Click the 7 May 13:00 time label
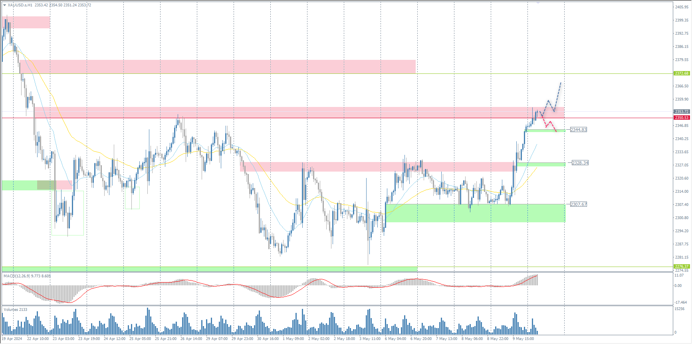This screenshot has height=344, width=692. click(447, 339)
